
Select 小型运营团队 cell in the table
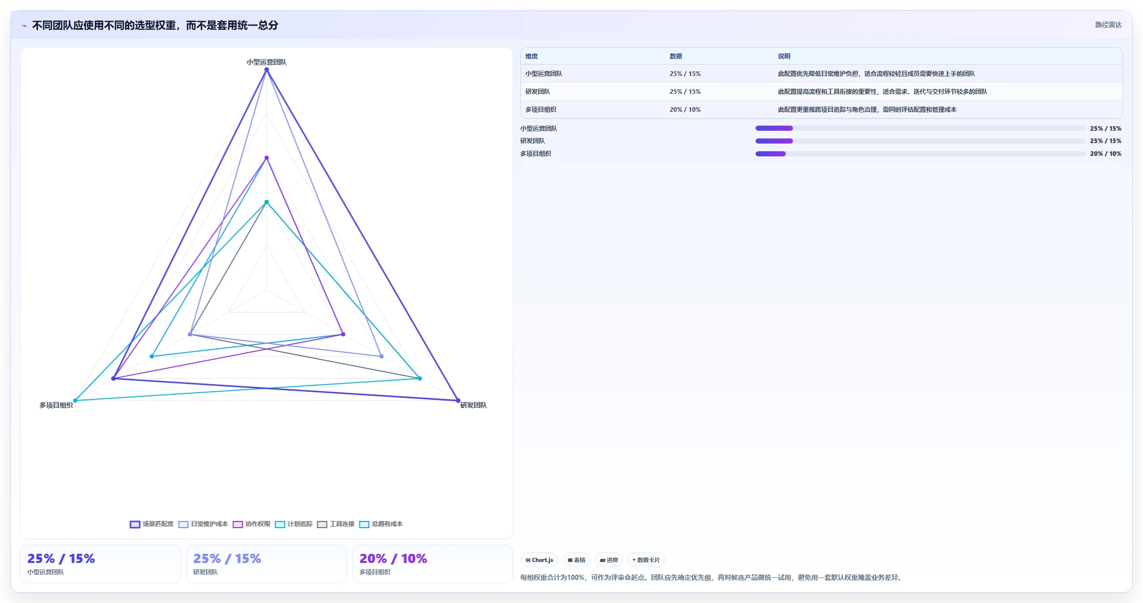click(544, 74)
